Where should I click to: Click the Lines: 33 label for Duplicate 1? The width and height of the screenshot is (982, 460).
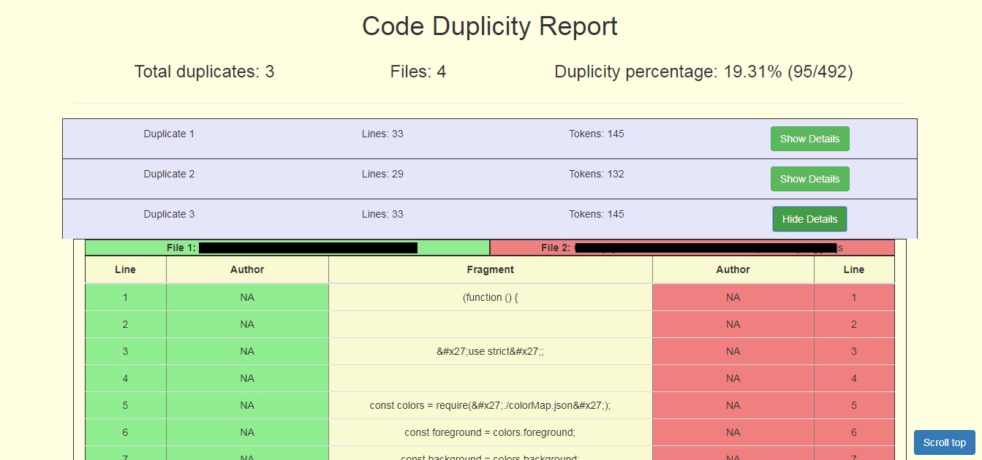pos(382,134)
